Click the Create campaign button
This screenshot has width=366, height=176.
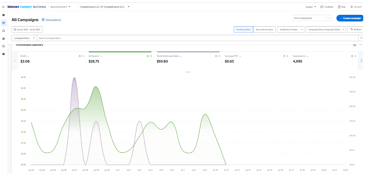[350, 18]
